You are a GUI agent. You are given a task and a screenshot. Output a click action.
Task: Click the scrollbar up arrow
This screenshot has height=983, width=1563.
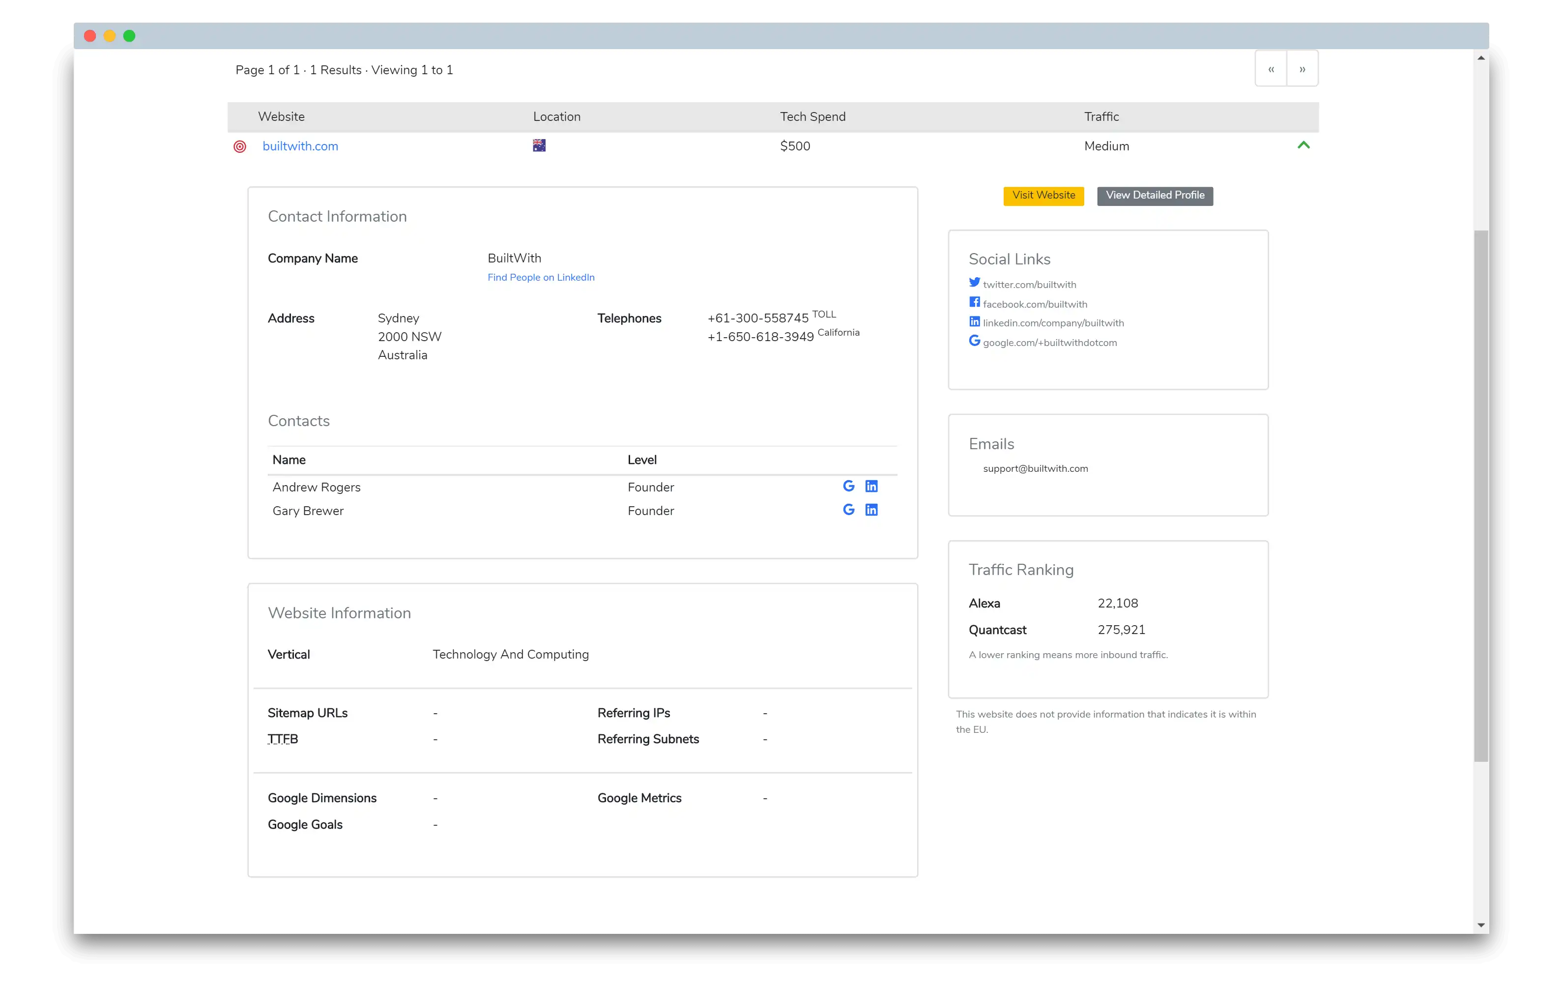click(x=1480, y=58)
